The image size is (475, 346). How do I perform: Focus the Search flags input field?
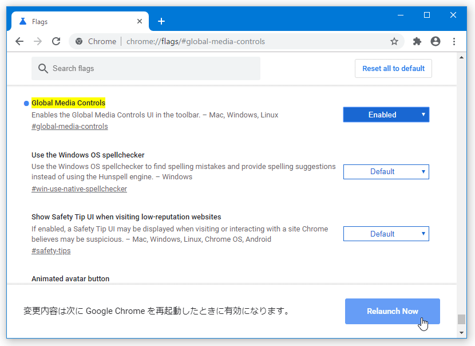point(146,69)
